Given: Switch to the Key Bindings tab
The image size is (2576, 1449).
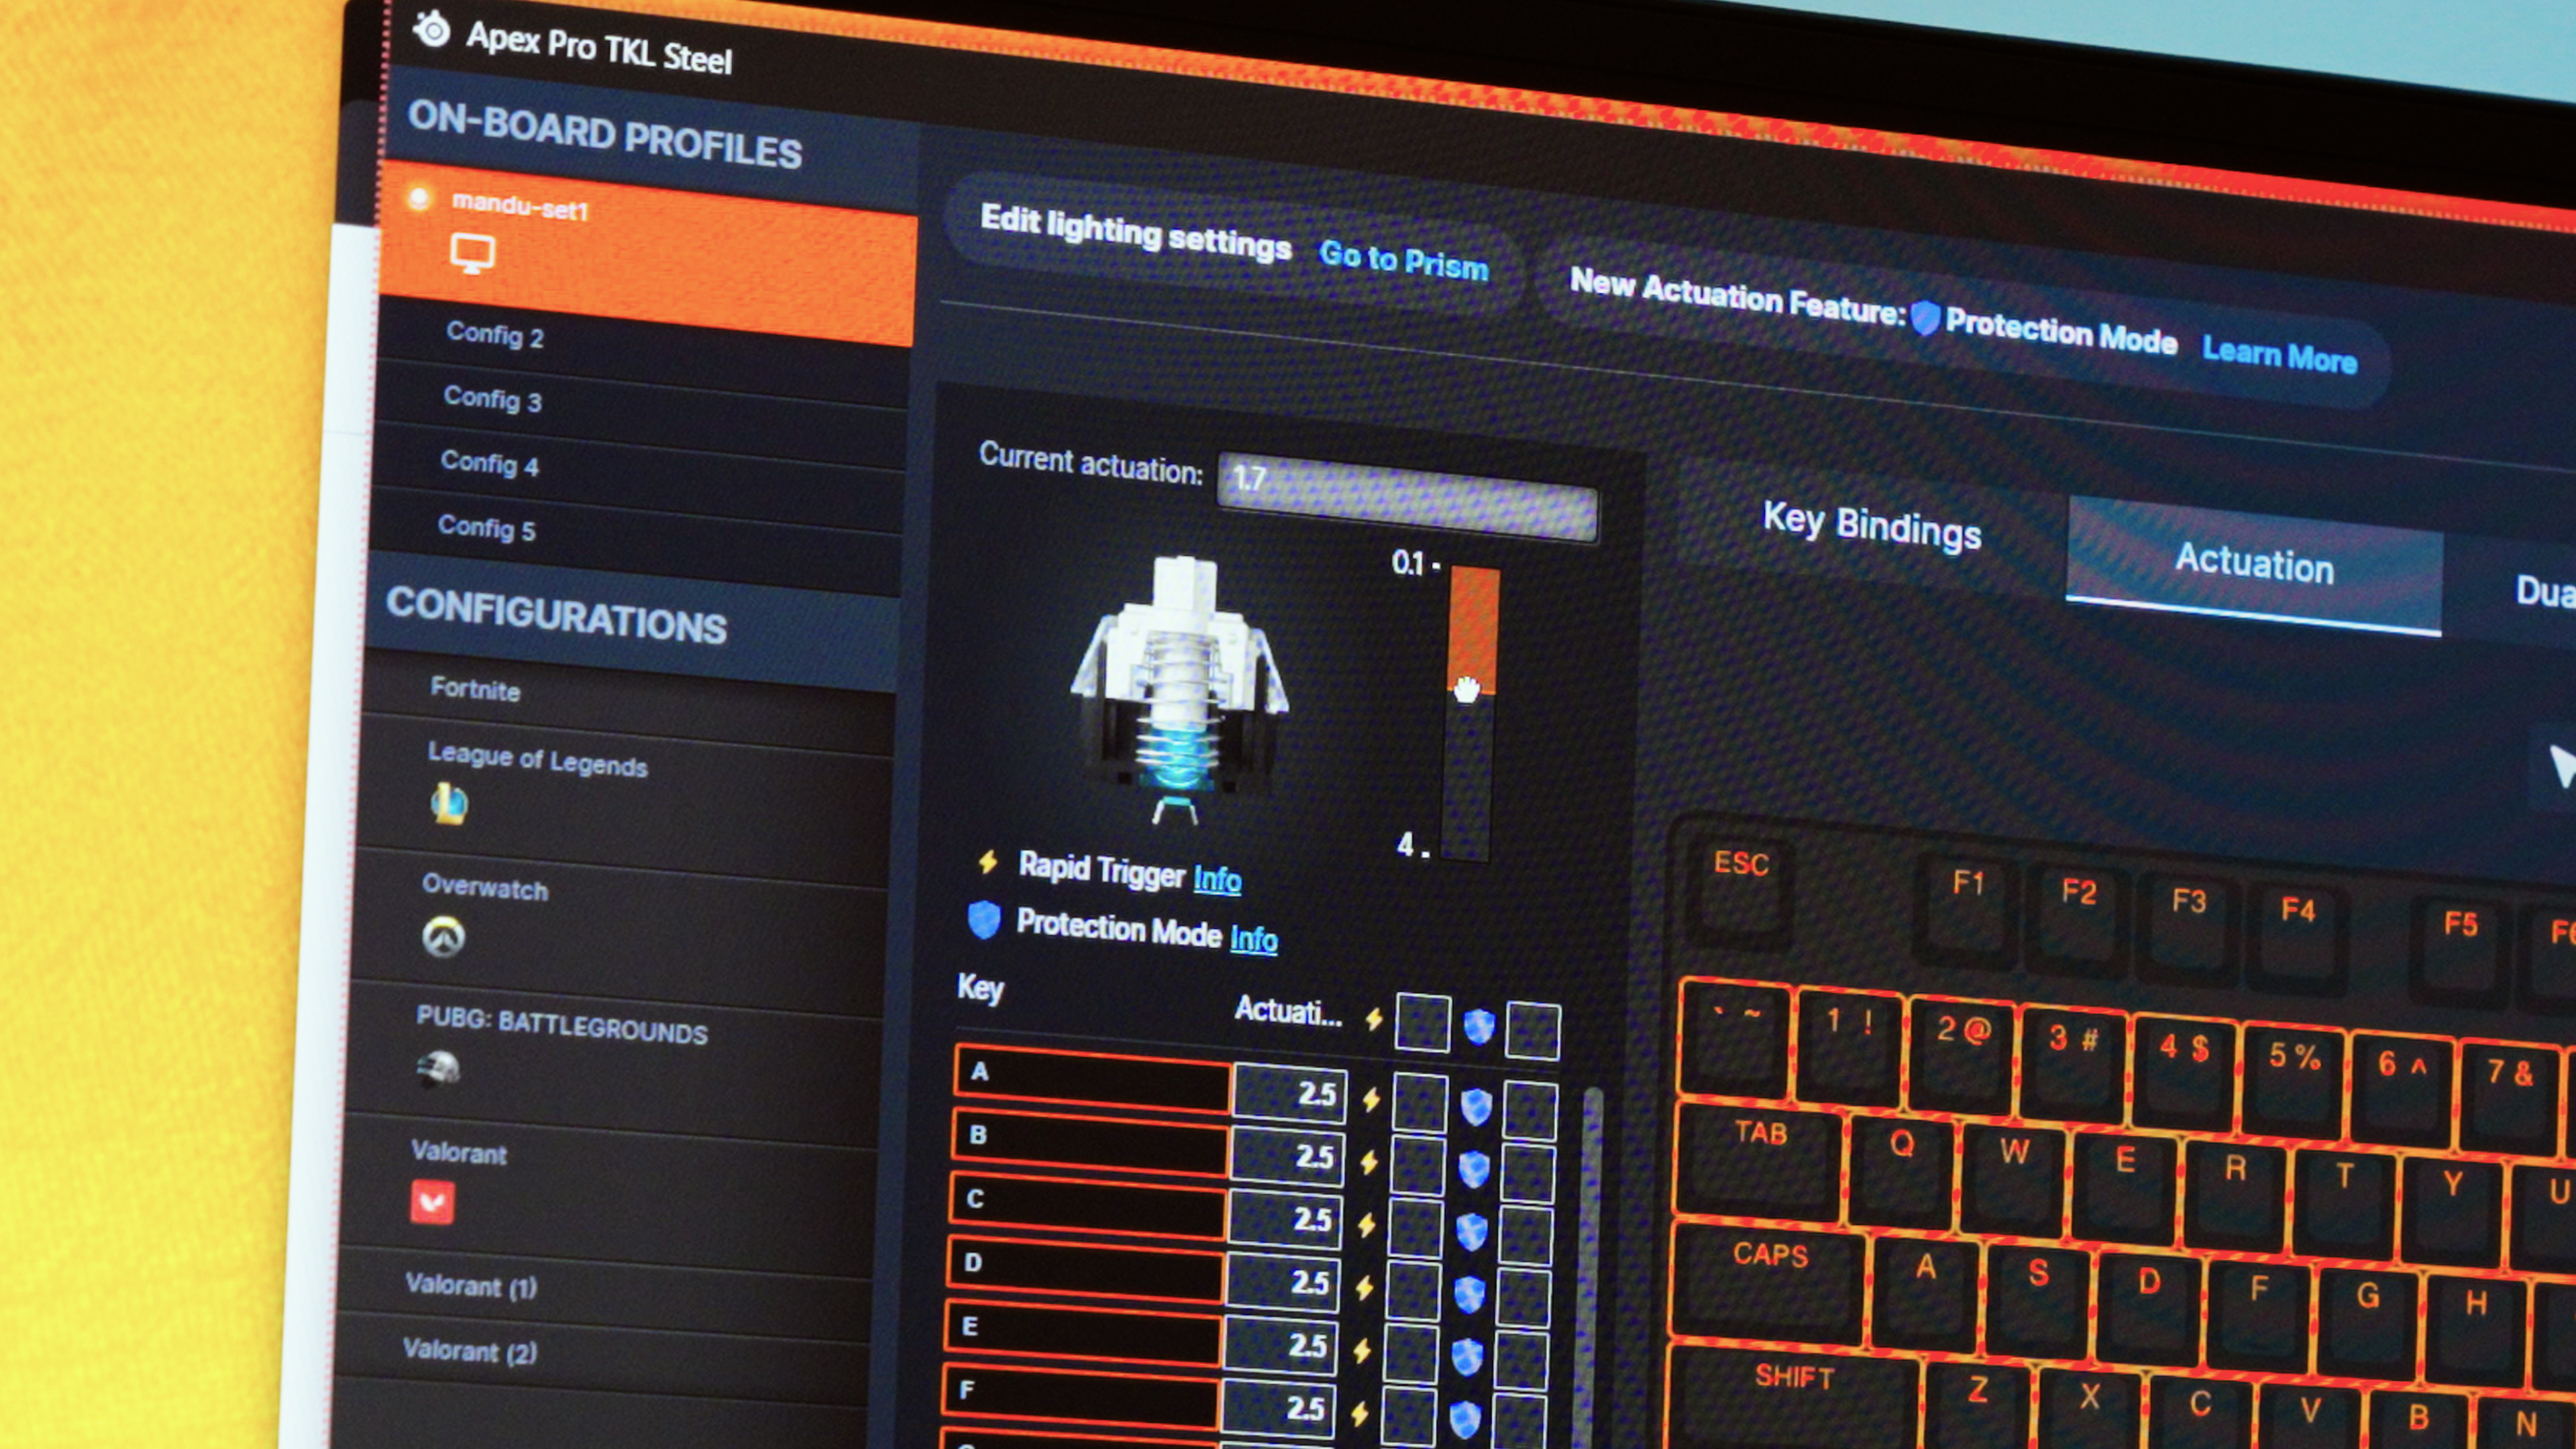Looking at the screenshot, I should pyautogui.click(x=1871, y=525).
